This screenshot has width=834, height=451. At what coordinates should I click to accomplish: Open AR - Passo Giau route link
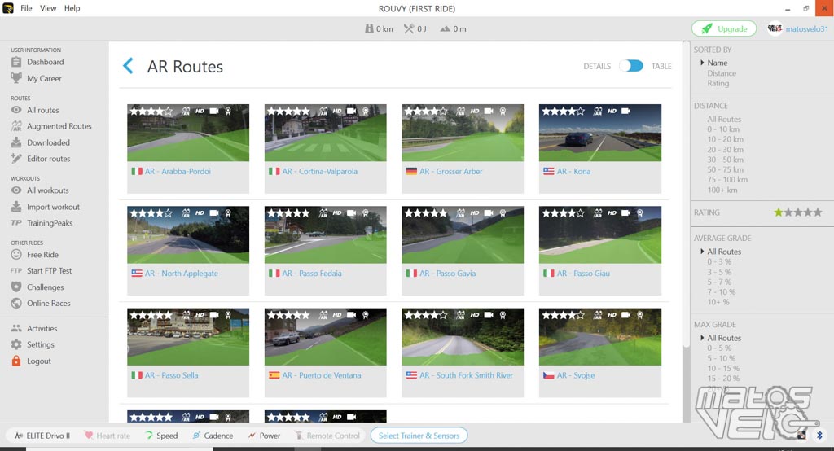(583, 274)
